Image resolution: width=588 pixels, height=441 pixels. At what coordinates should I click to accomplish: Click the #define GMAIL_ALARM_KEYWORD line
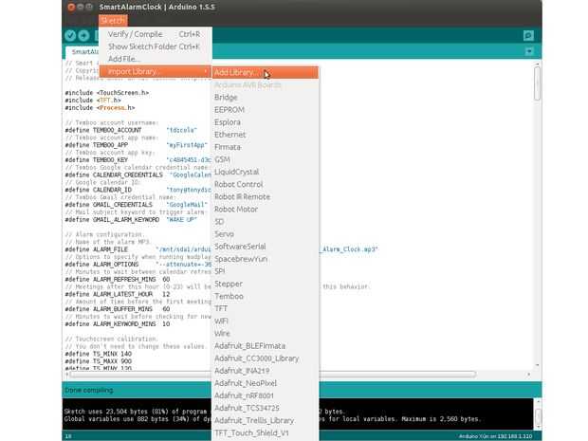tap(131, 220)
